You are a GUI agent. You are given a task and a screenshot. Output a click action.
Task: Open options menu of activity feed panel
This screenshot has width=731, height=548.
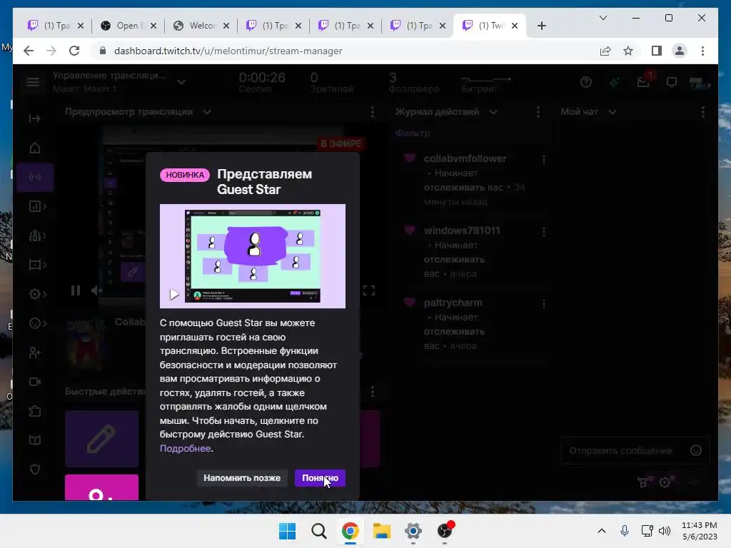coord(538,112)
